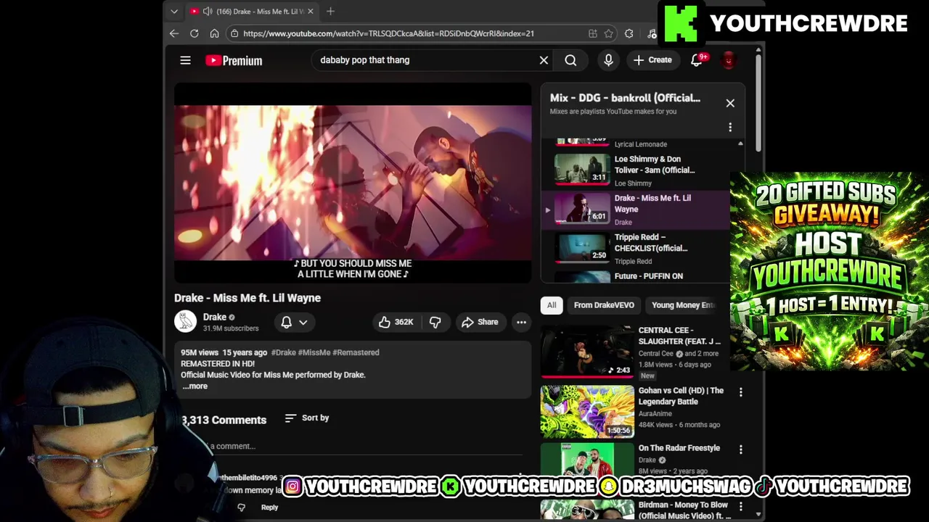Open the YouTube hamburger guide menu
Image resolution: width=929 pixels, height=522 pixels.
[185, 61]
